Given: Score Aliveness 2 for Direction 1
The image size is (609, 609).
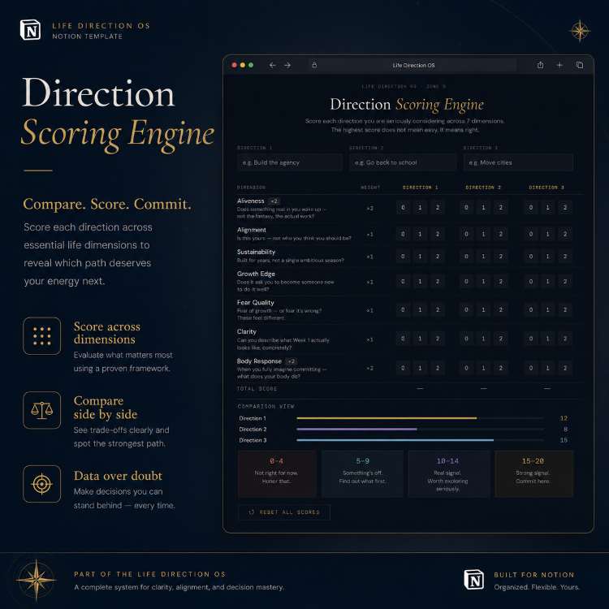Looking at the screenshot, I should point(438,207).
